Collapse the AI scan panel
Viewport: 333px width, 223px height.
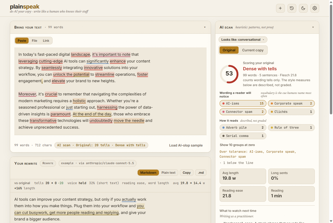(x=313, y=27)
